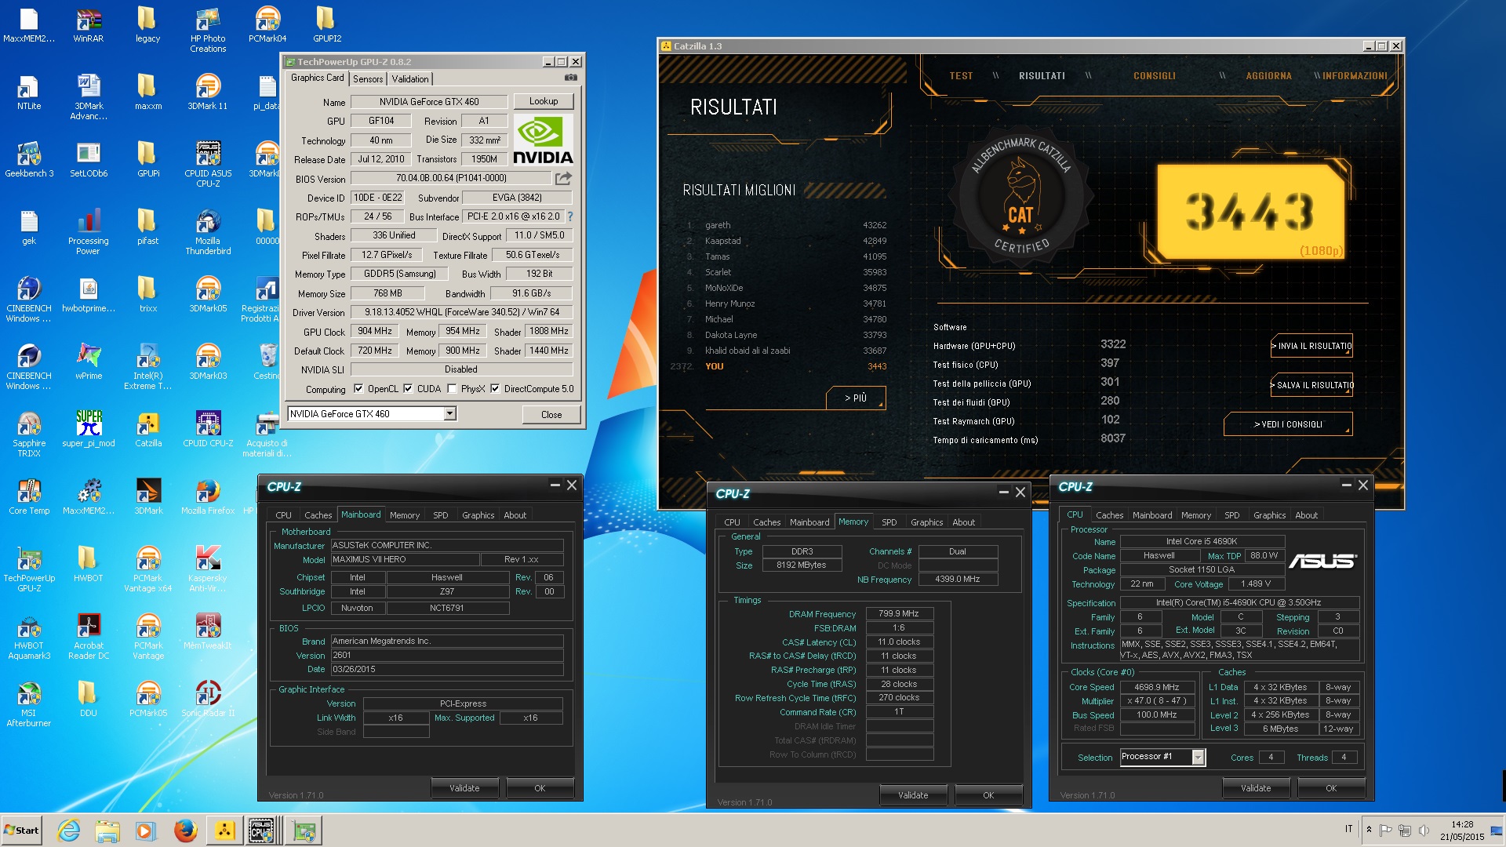
Task: Click GPU-Z Close button
Action: pos(551,414)
